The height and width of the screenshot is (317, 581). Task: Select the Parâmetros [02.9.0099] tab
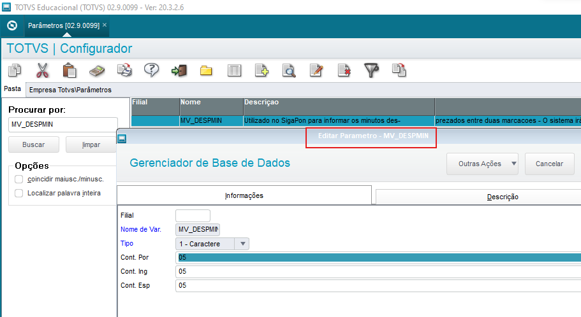click(64, 25)
